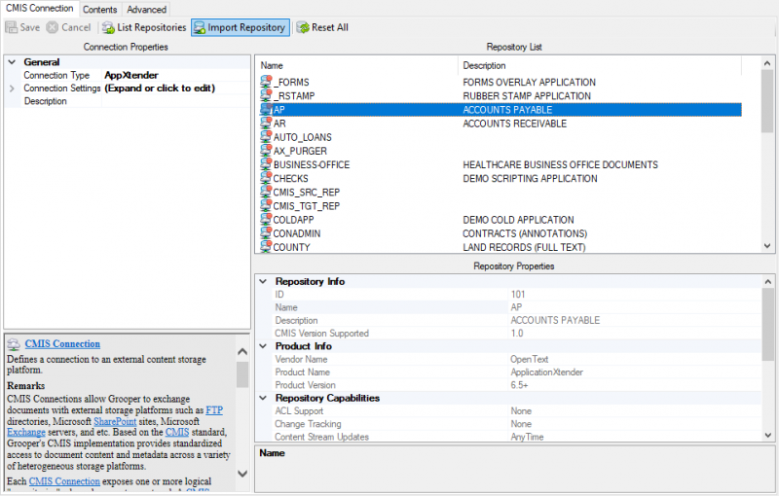Select the CHECKS repository icon

click(266, 179)
